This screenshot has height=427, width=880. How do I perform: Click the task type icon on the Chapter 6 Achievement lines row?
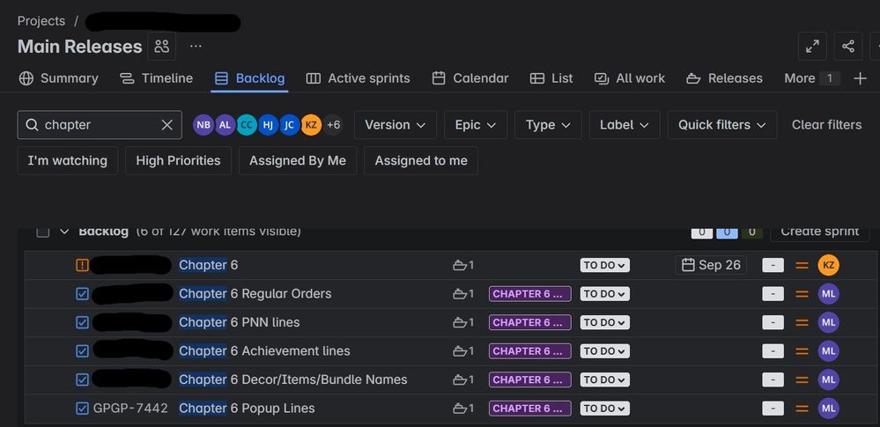(x=82, y=350)
